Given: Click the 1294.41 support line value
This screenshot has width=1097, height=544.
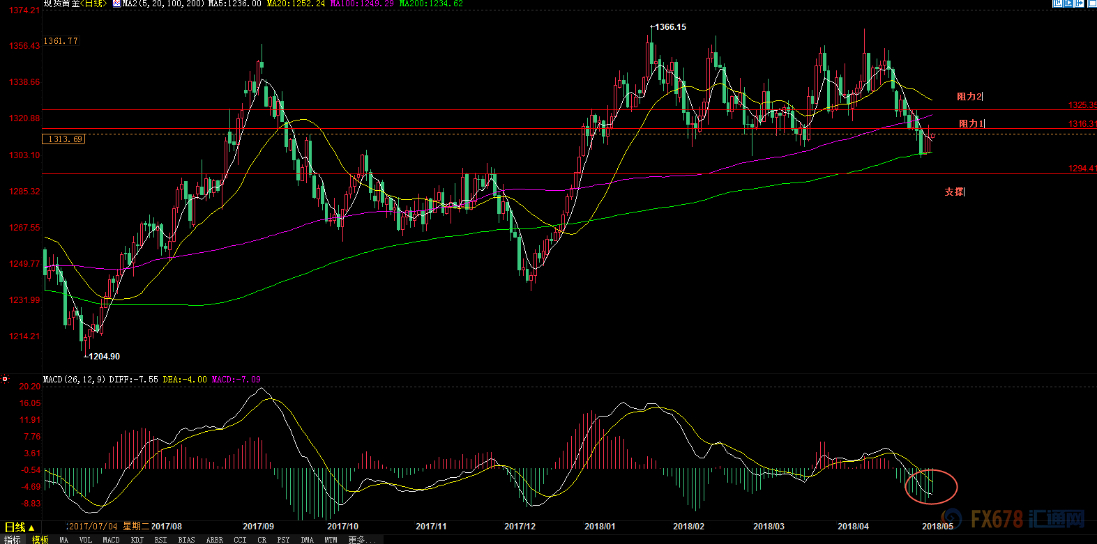Looking at the screenshot, I should [x=1082, y=169].
